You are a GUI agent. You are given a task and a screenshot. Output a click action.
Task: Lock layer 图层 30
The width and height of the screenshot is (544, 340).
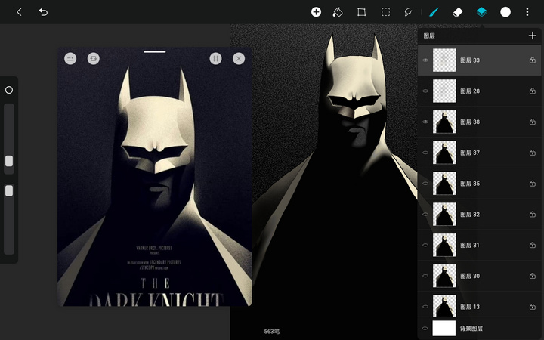[x=532, y=277]
